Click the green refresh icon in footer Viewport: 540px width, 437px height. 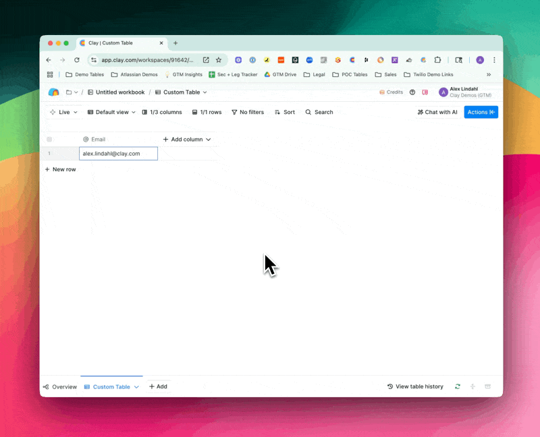[458, 386]
